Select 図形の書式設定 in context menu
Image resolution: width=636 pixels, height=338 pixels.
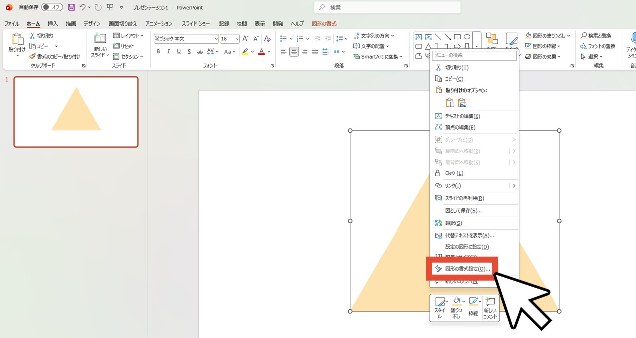click(x=462, y=269)
